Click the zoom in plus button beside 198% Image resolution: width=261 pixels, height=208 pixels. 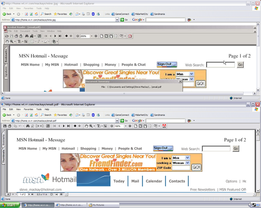click(x=130, y=126)
